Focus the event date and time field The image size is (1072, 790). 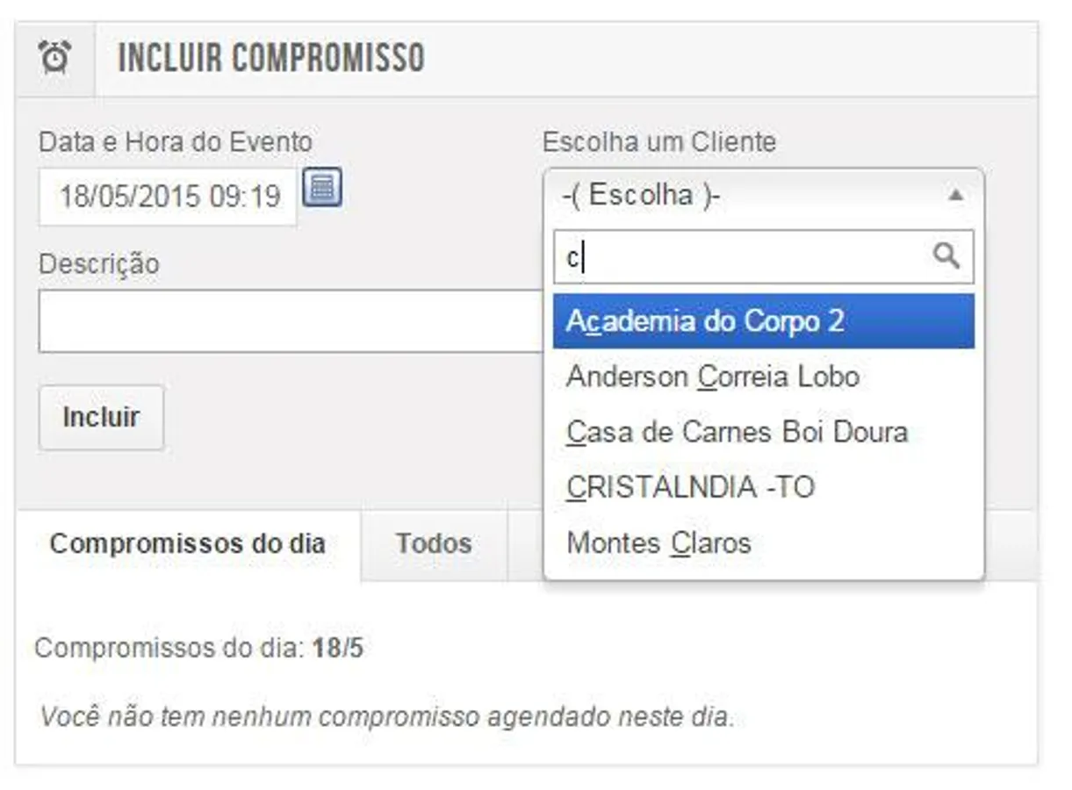(x=169, y=196)
